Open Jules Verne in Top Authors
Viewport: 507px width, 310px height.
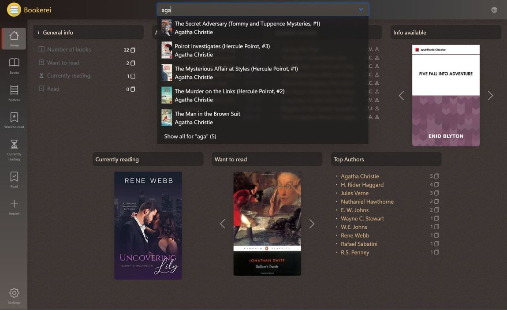(354, 193)
